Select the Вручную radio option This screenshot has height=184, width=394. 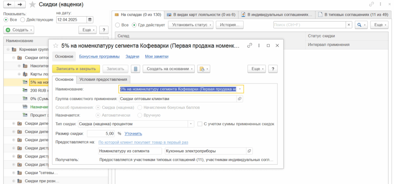(x=140, y=115)
